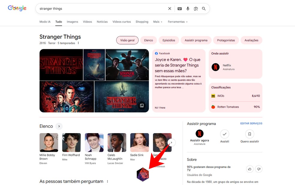The image size is (295, 185).
Task: Switch to the Modo IA tab
Action: tap(45, 22)
